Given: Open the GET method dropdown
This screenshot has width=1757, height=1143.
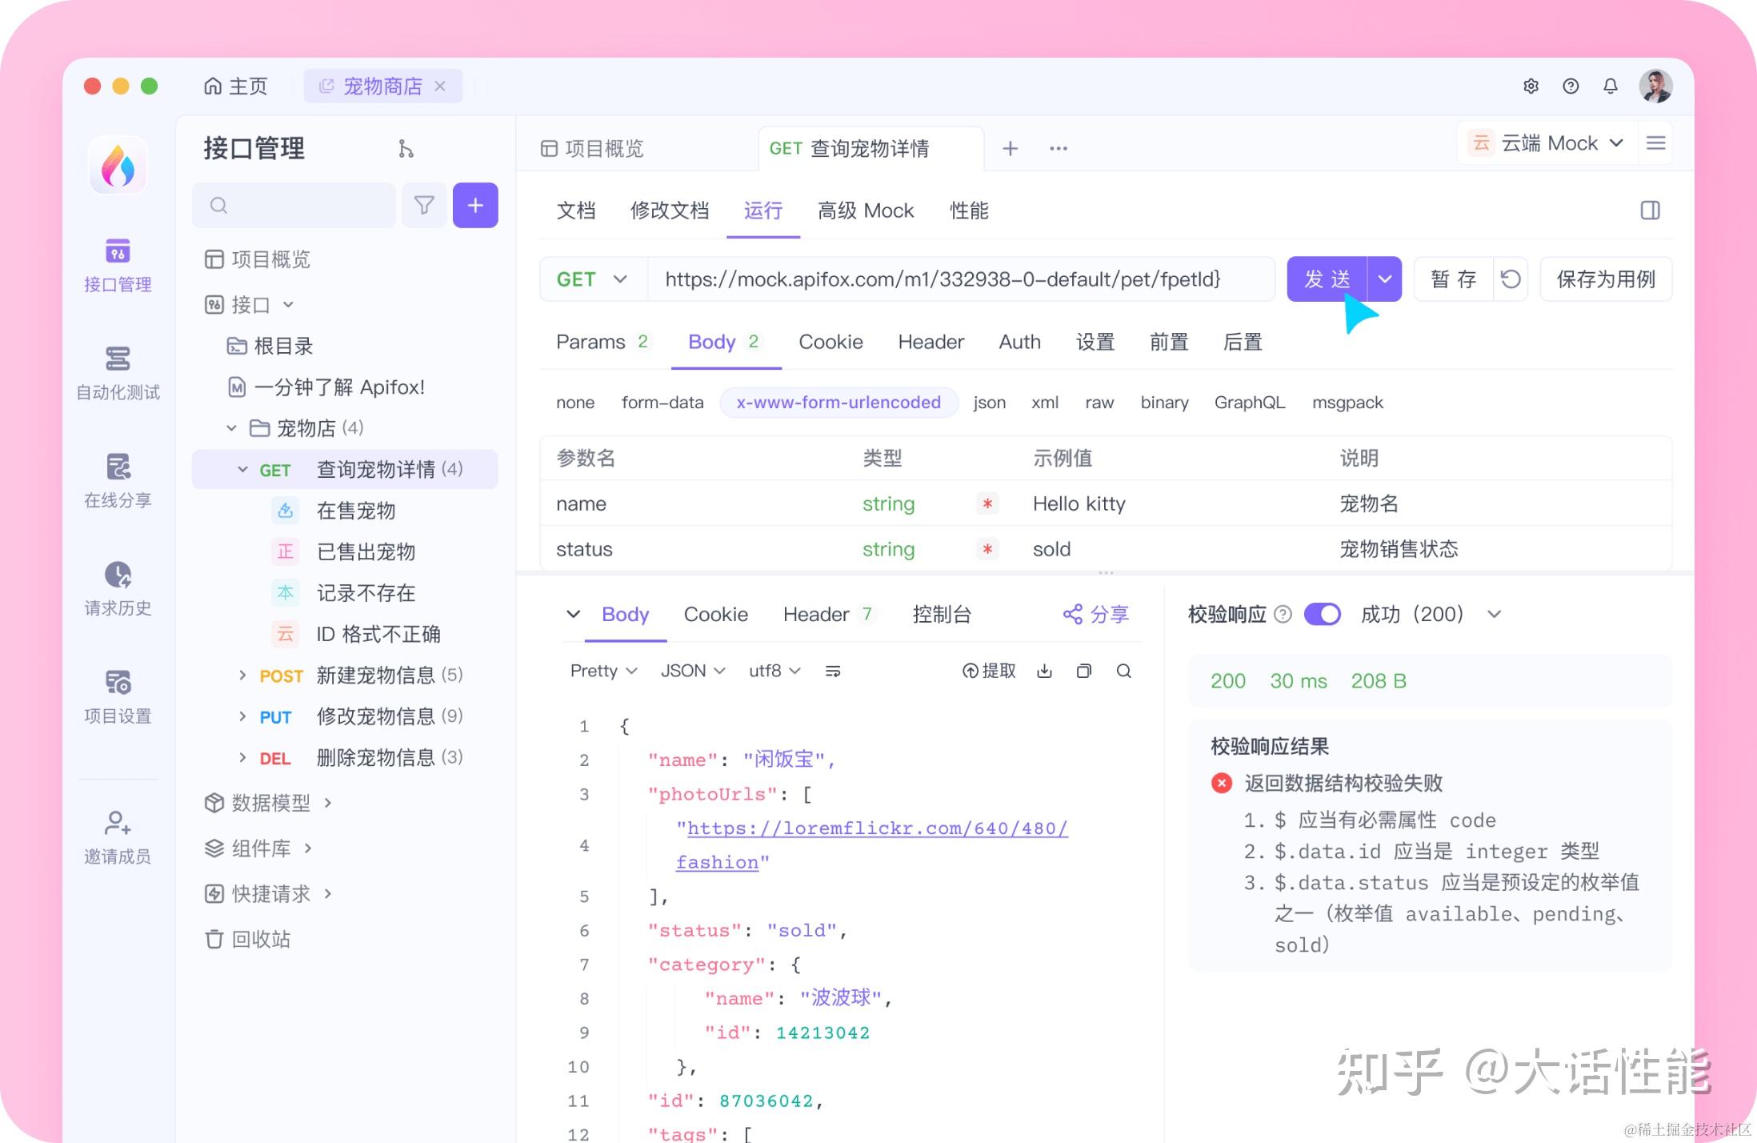Looking at the screenshot, I should (x=592, y=279).
